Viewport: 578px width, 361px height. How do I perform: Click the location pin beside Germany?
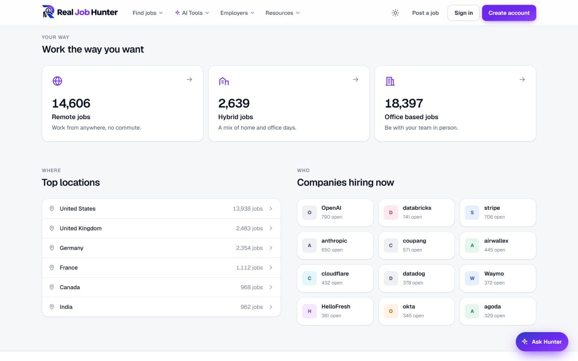(52, 248)
